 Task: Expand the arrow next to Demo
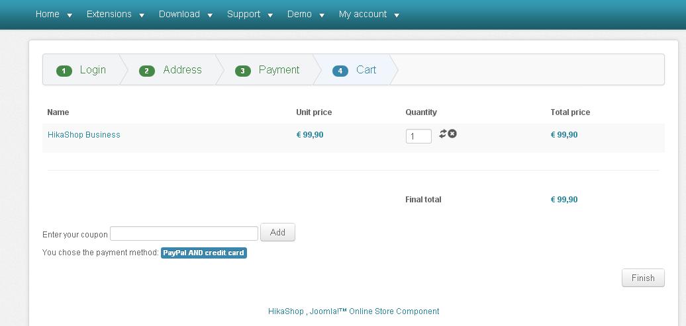[322, 15]
